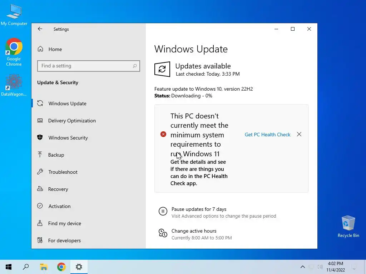Maximize the Settings window

pos(293,29)
